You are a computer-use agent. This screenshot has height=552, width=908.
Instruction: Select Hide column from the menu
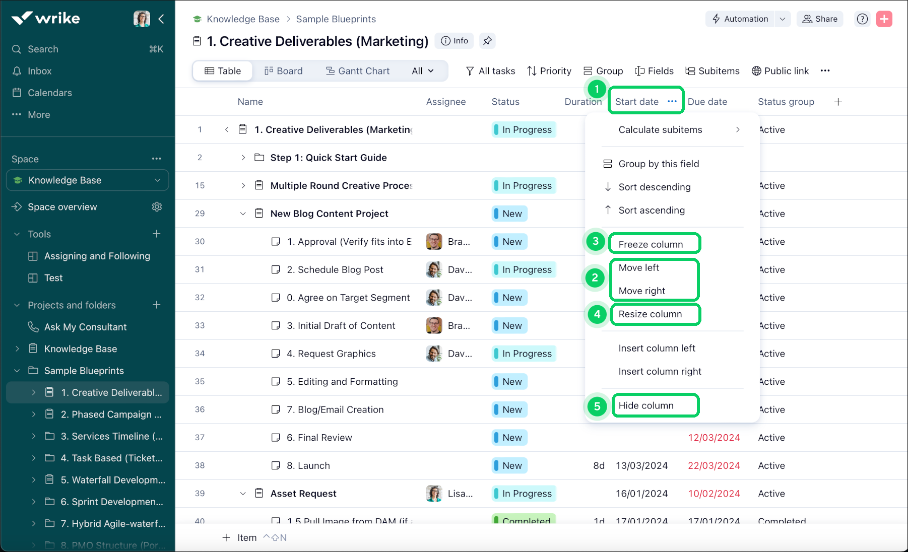pyautogui.click(x=646, y=405)
